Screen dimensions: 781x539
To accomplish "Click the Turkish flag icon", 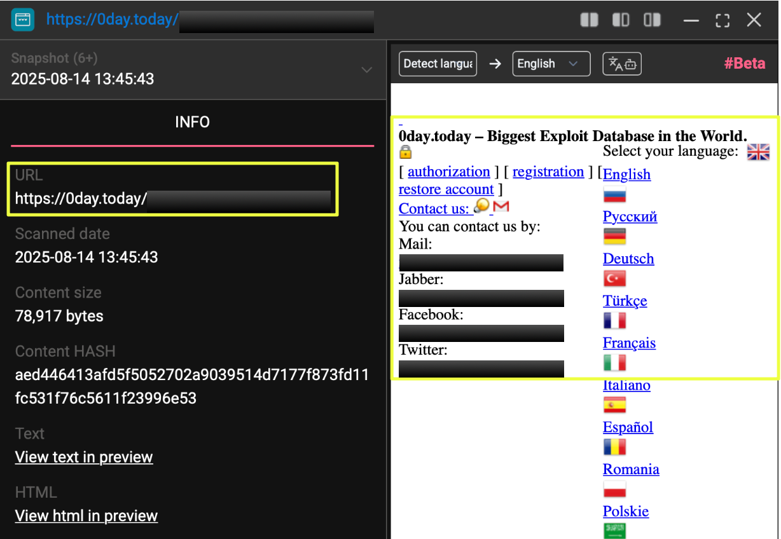I will point(614,278).
